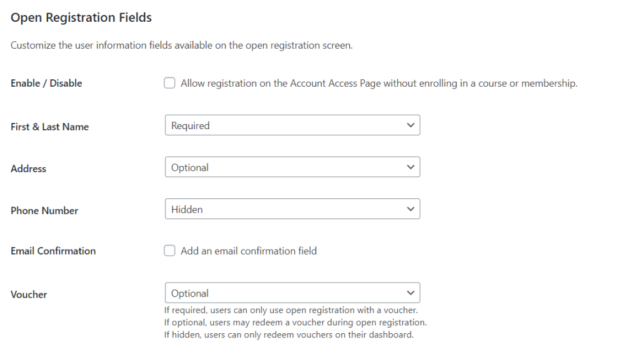Open the Address dropdown set to Optional
The image size is (639, 355).
(x=292, y=167)
